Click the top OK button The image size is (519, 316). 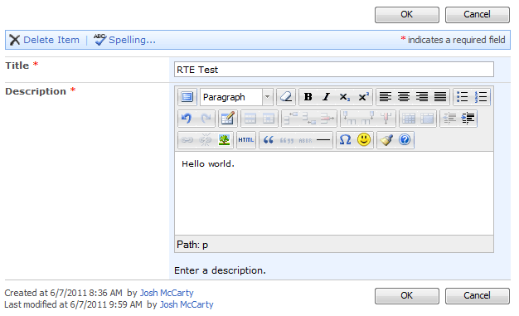407,15
